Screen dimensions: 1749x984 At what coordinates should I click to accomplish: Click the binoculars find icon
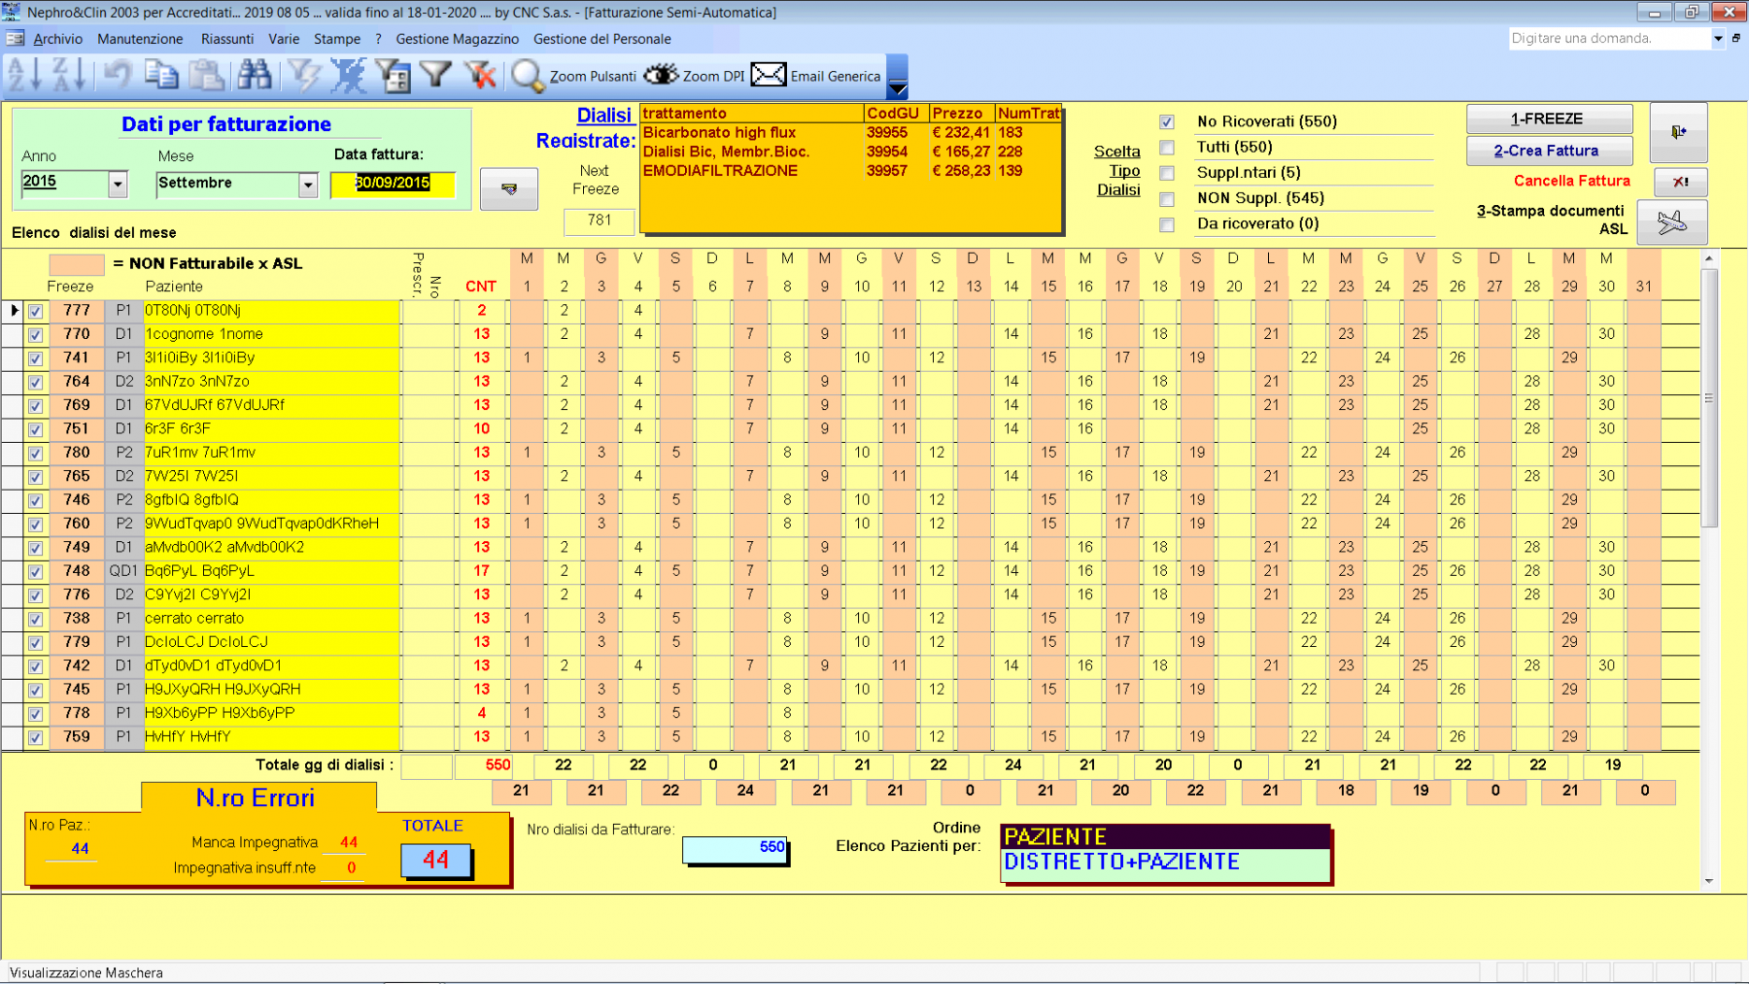point(255,75)
